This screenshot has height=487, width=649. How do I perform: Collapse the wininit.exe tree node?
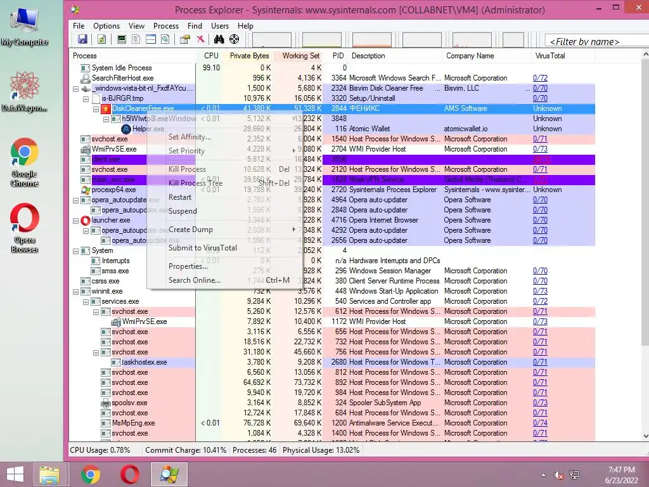point(76,292)
